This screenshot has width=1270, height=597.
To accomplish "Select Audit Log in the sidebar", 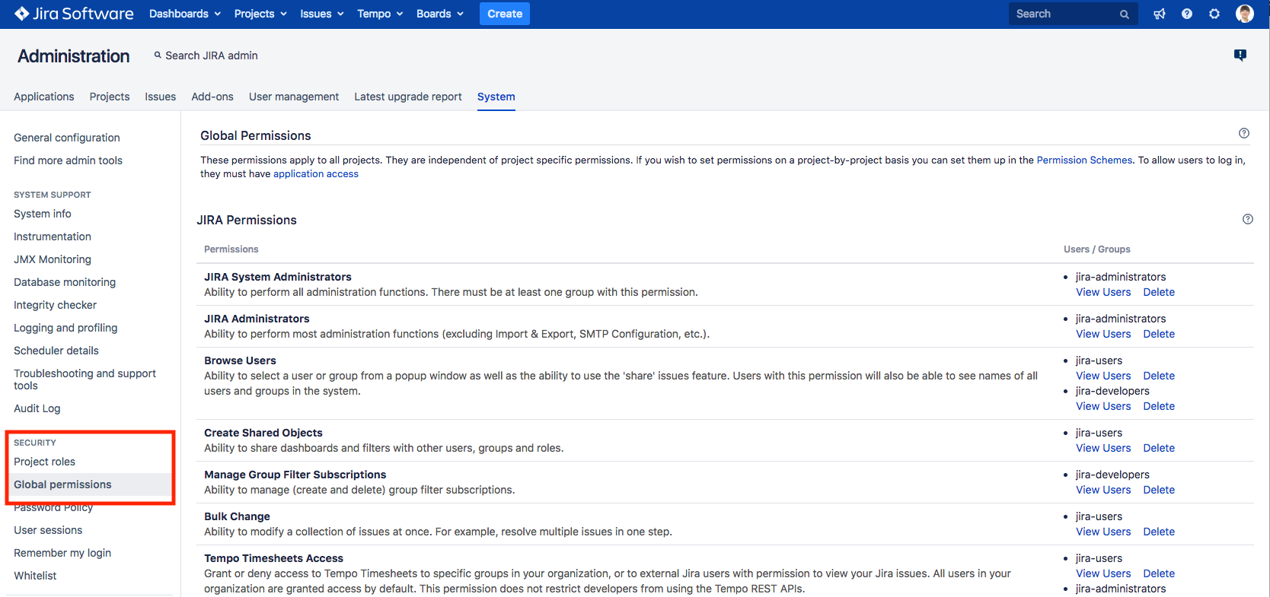I will 37,408.
